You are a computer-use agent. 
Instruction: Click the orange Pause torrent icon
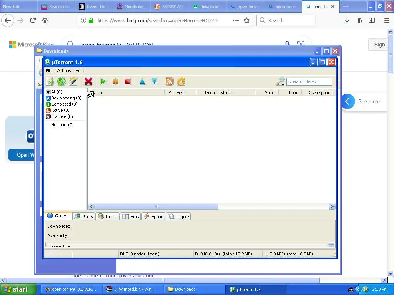pos(115,81)
